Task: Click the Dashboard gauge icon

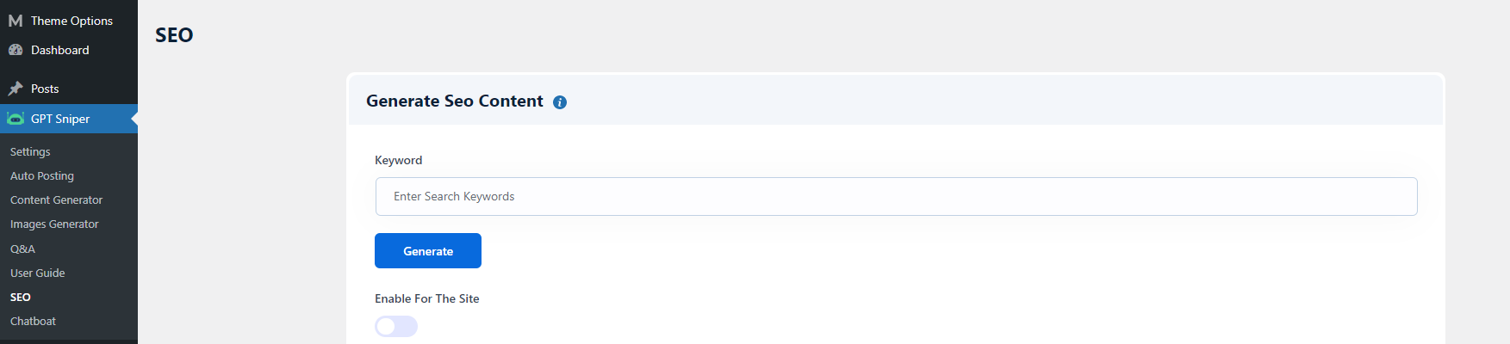Action: pyautogui.click(x=16, y=50)
